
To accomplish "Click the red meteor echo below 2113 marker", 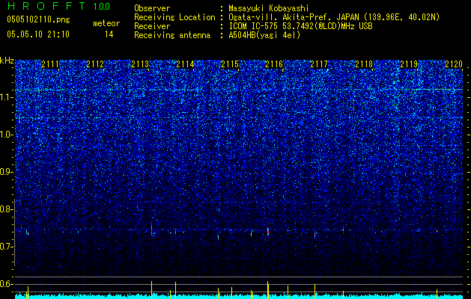I will pos(152,230).
